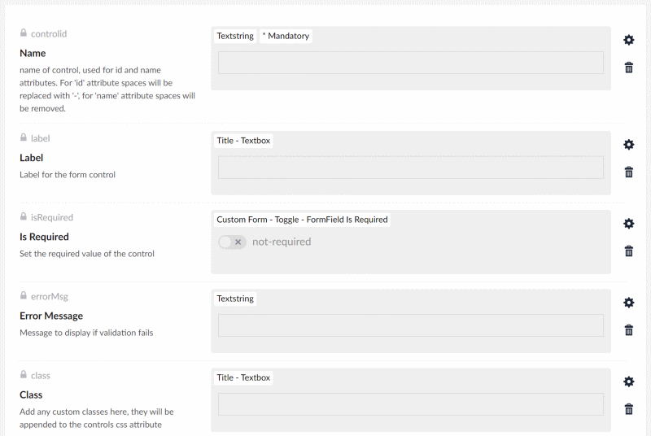Image resolution: width=651 pixels, height=436 pixels.
Task: Click the Class Title - Textbox input field
Action: click(410, 404)
